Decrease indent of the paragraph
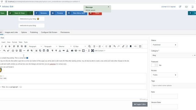 pos(106,46)
